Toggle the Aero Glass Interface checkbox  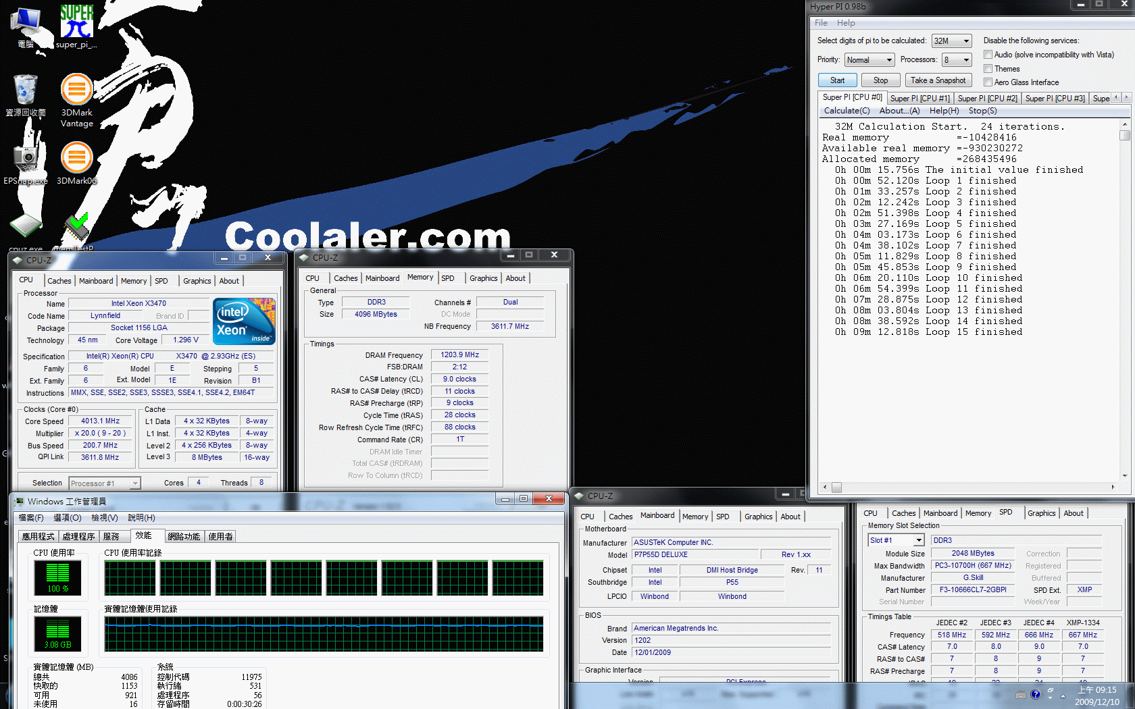click(988, 82)
